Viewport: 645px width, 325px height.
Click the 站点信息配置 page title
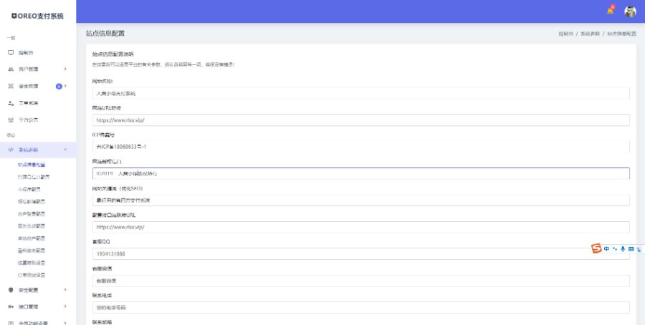(105, 34)
